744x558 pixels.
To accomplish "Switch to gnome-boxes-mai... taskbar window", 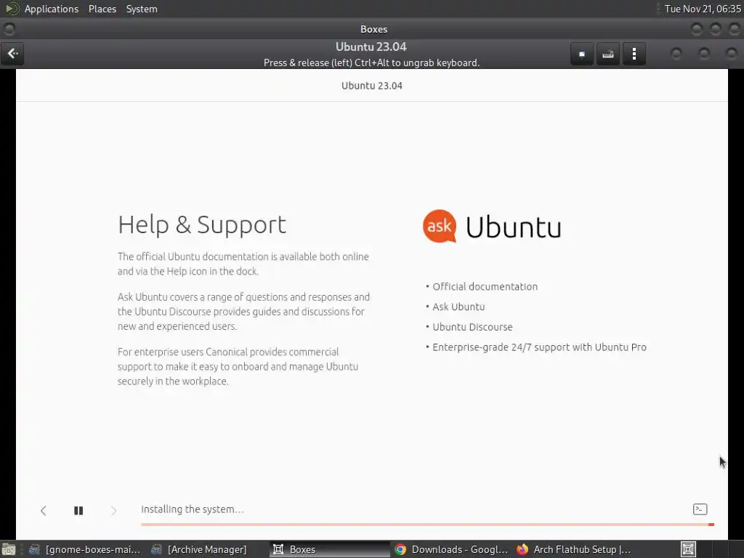I will point(84,549).
